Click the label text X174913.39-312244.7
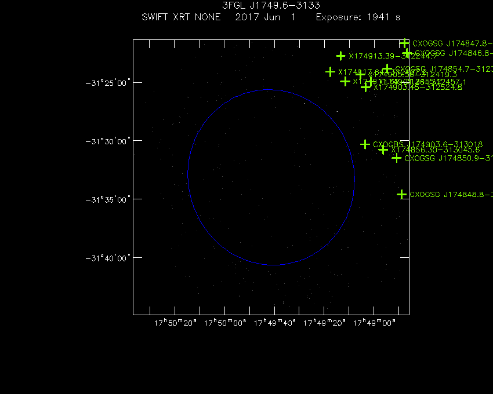The height and width of the screenshot is (394, 493). coord(393,56)
